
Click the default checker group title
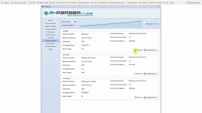point(65,31)
